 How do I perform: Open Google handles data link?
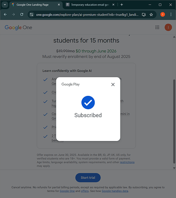115,191
